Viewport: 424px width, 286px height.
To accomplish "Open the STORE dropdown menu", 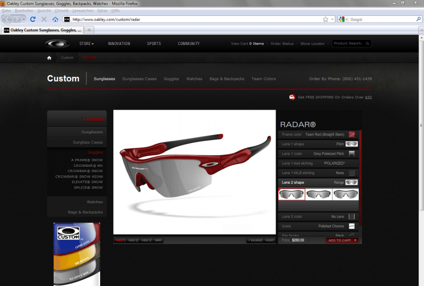I will point(86,43).
